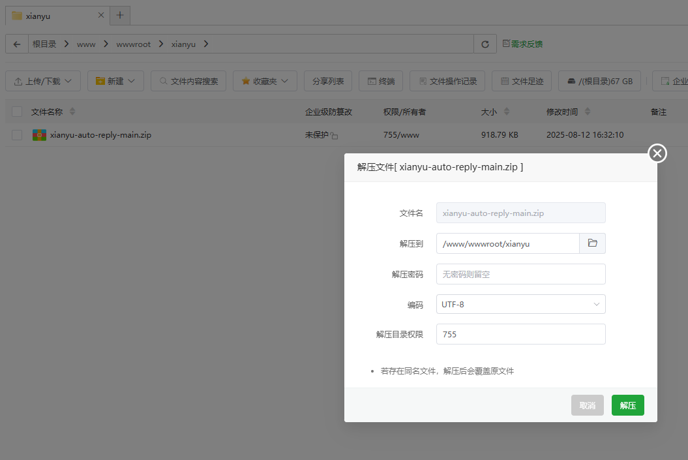Click file name xianyu-auto-reply-main.zip in list
The height and width of the screenshot is (460, 688).
tap(100, 135)
